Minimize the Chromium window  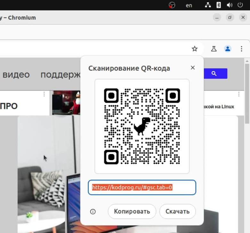(x=217, y=18)
